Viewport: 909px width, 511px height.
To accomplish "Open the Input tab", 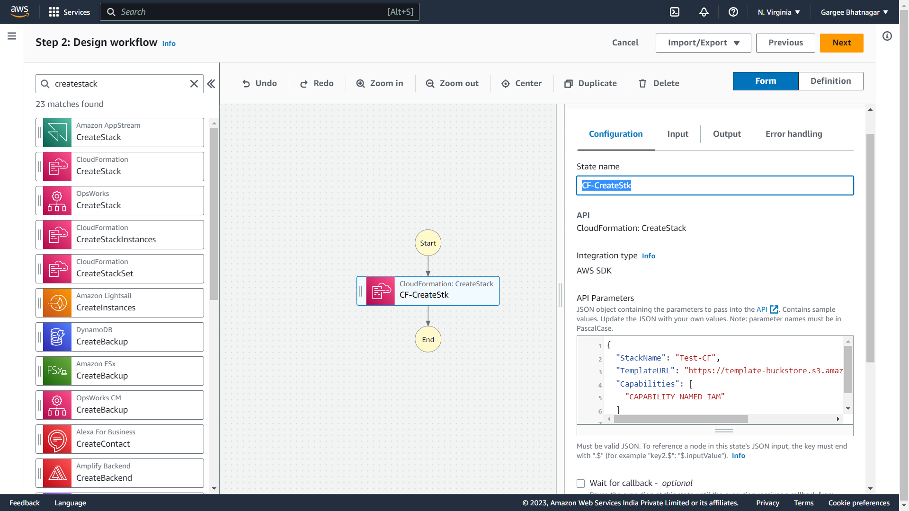I will (677, 134).
